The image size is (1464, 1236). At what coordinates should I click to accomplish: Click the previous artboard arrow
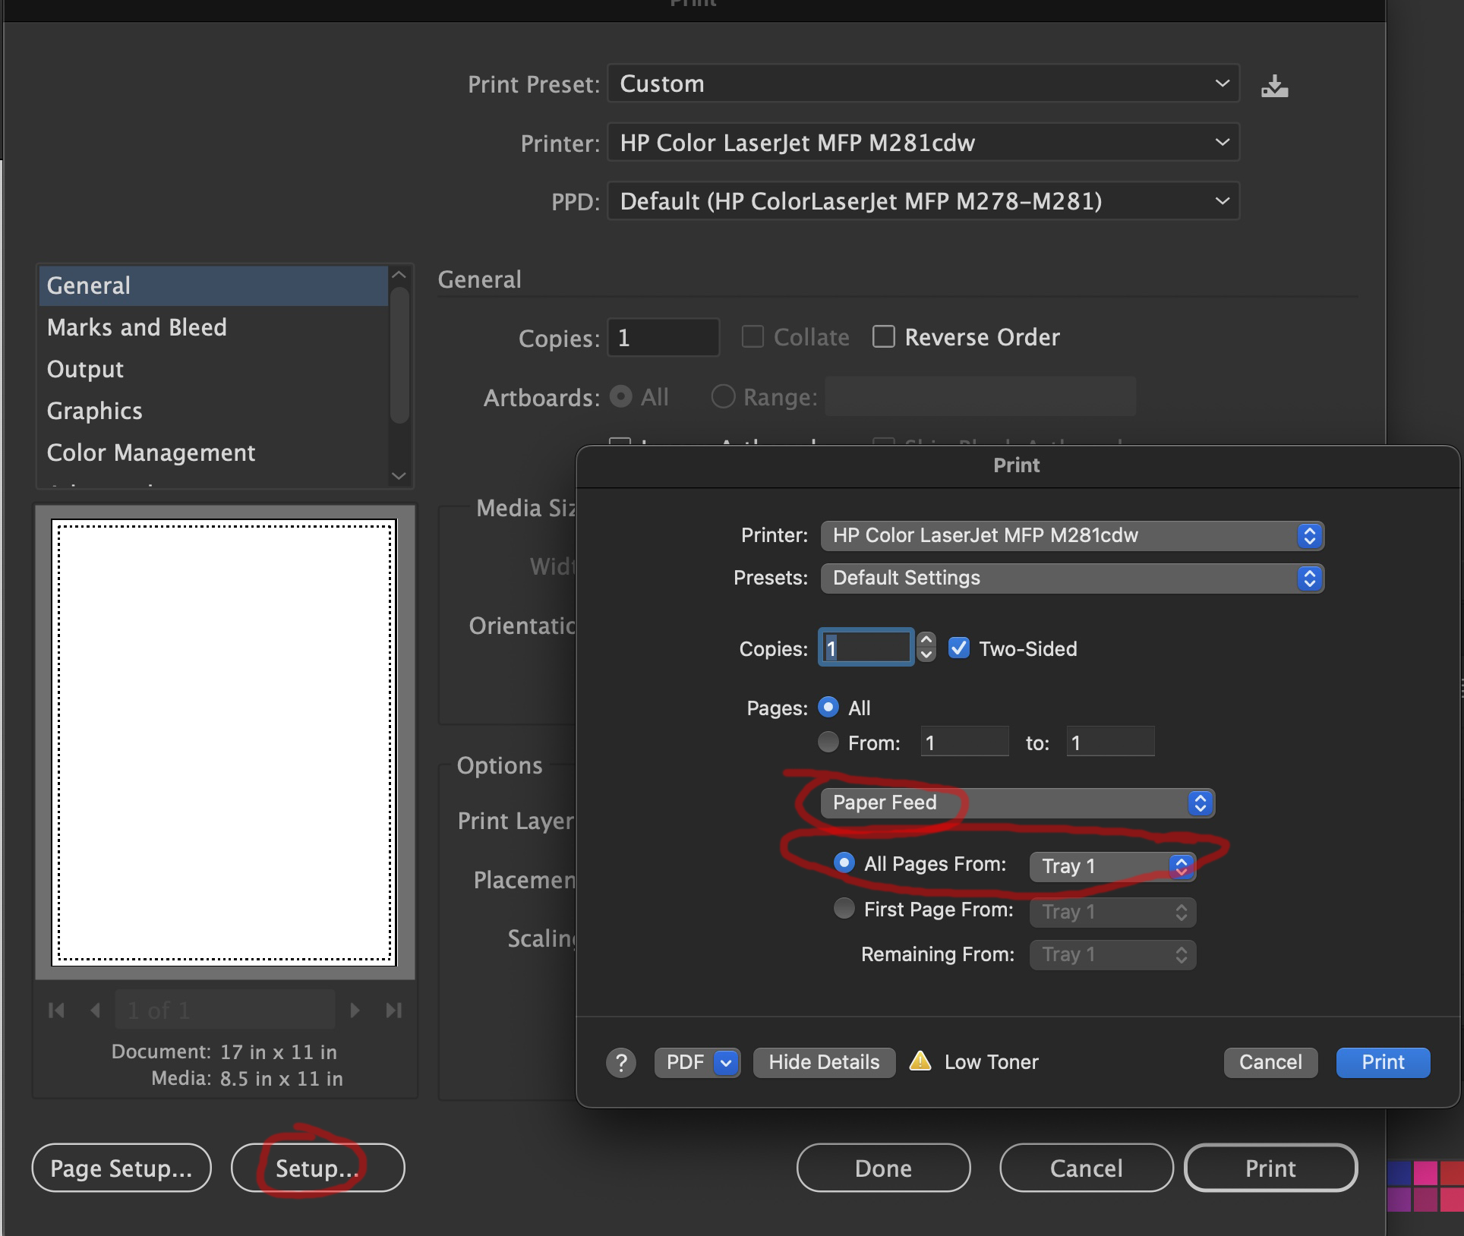click(96, 1010)
